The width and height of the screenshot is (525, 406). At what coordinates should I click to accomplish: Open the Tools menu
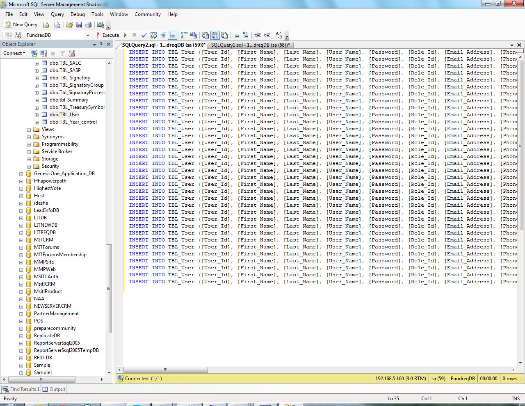97,14
